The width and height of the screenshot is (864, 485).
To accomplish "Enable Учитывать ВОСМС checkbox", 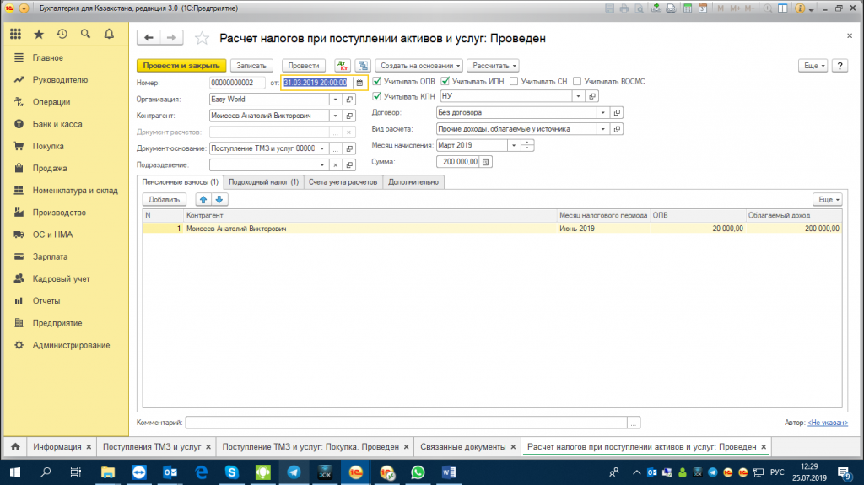I will 577,81.
